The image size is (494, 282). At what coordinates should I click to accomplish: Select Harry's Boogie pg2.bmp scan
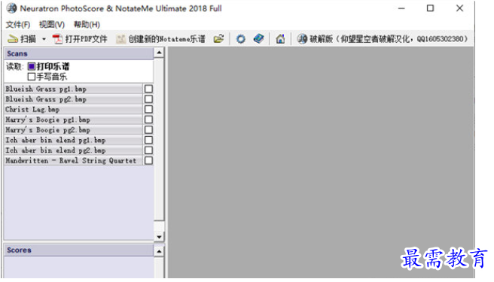coord(73,129)
